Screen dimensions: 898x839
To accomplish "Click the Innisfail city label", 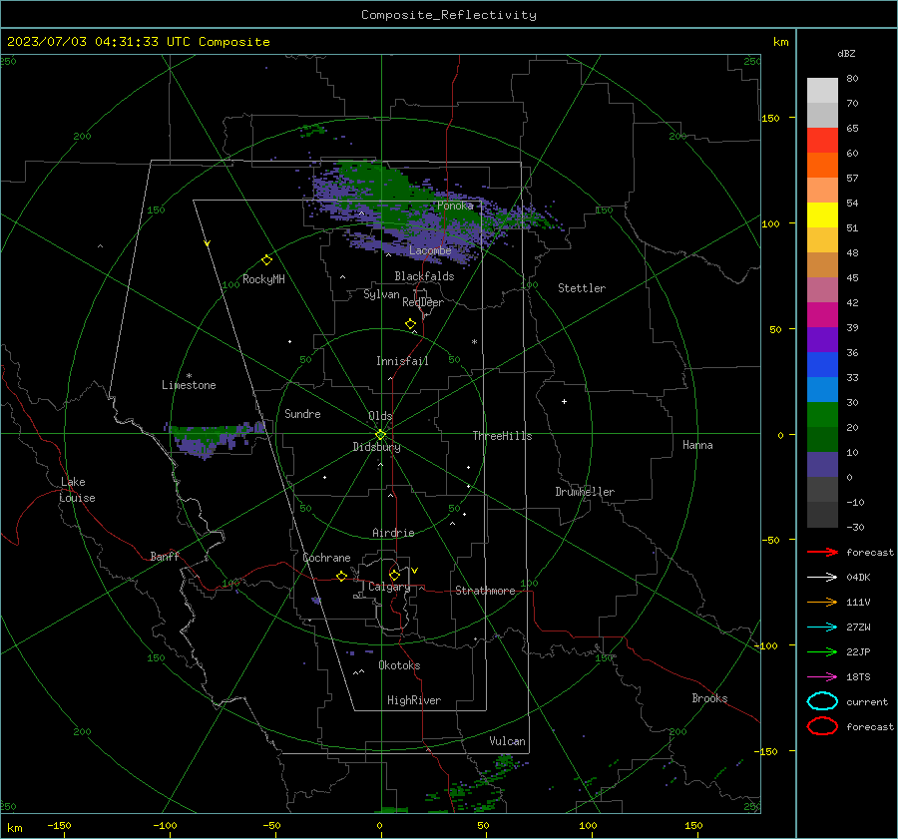I will pyautogui.click(x=402, y=361).
